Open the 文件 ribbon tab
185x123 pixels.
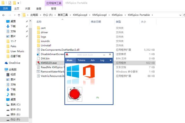5,8
